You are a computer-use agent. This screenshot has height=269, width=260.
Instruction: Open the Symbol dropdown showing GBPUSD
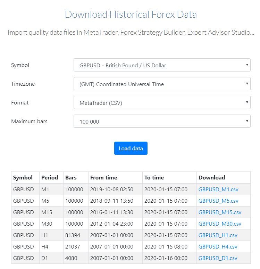(x=162, y=65)
